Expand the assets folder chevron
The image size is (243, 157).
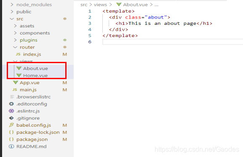(15, 26)
